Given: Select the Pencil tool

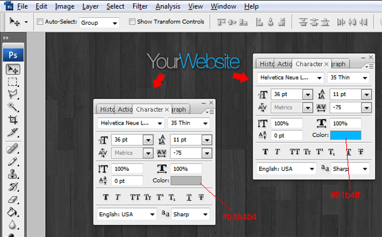Looking at the screenshot, I should [13, 161].
